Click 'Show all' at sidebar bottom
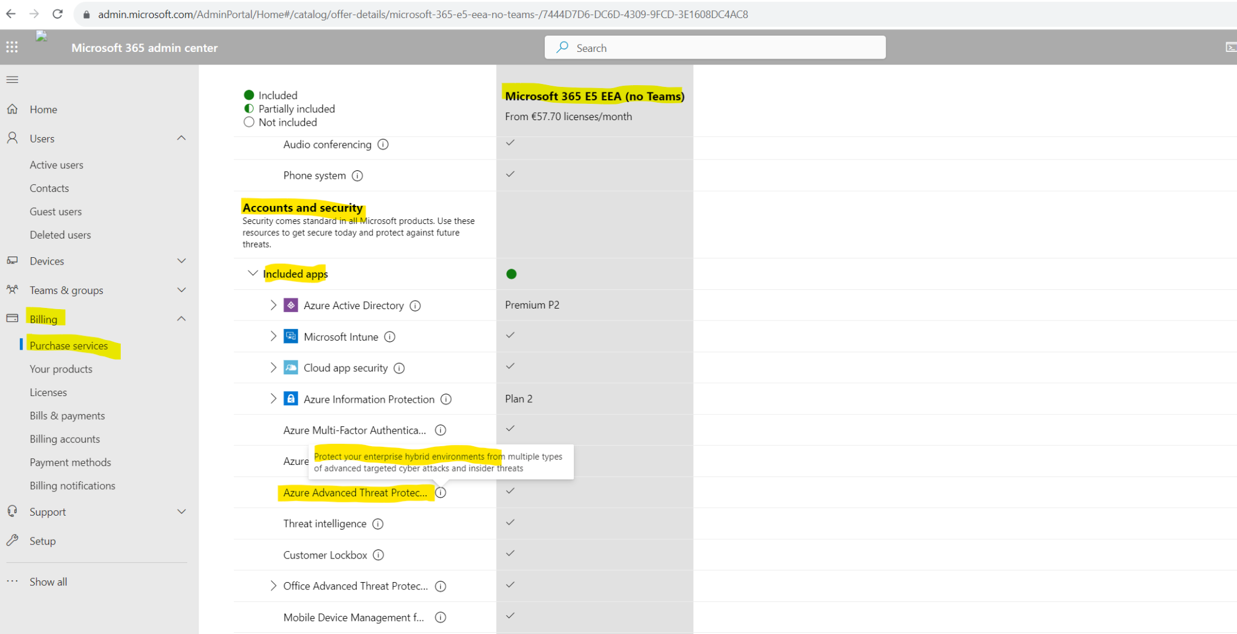The image size is (1237, 634). (48, 581)
